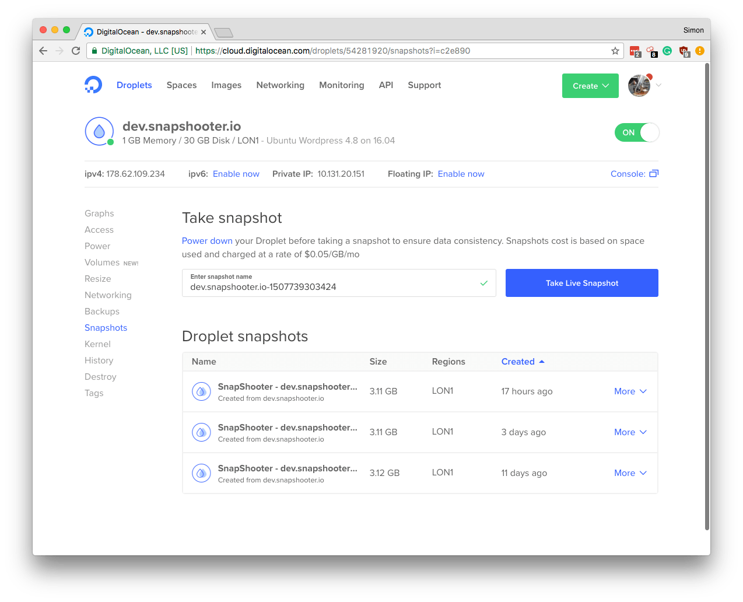Viewport: 743px width, 602px height.
Task: Click the Grammarly extension icon
Action: [x=667, y=51]
